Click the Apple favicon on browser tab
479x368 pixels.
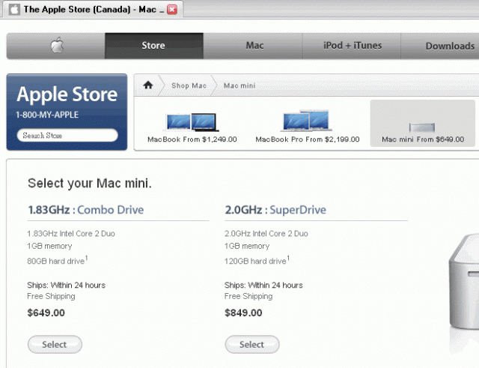click(14, 10)
